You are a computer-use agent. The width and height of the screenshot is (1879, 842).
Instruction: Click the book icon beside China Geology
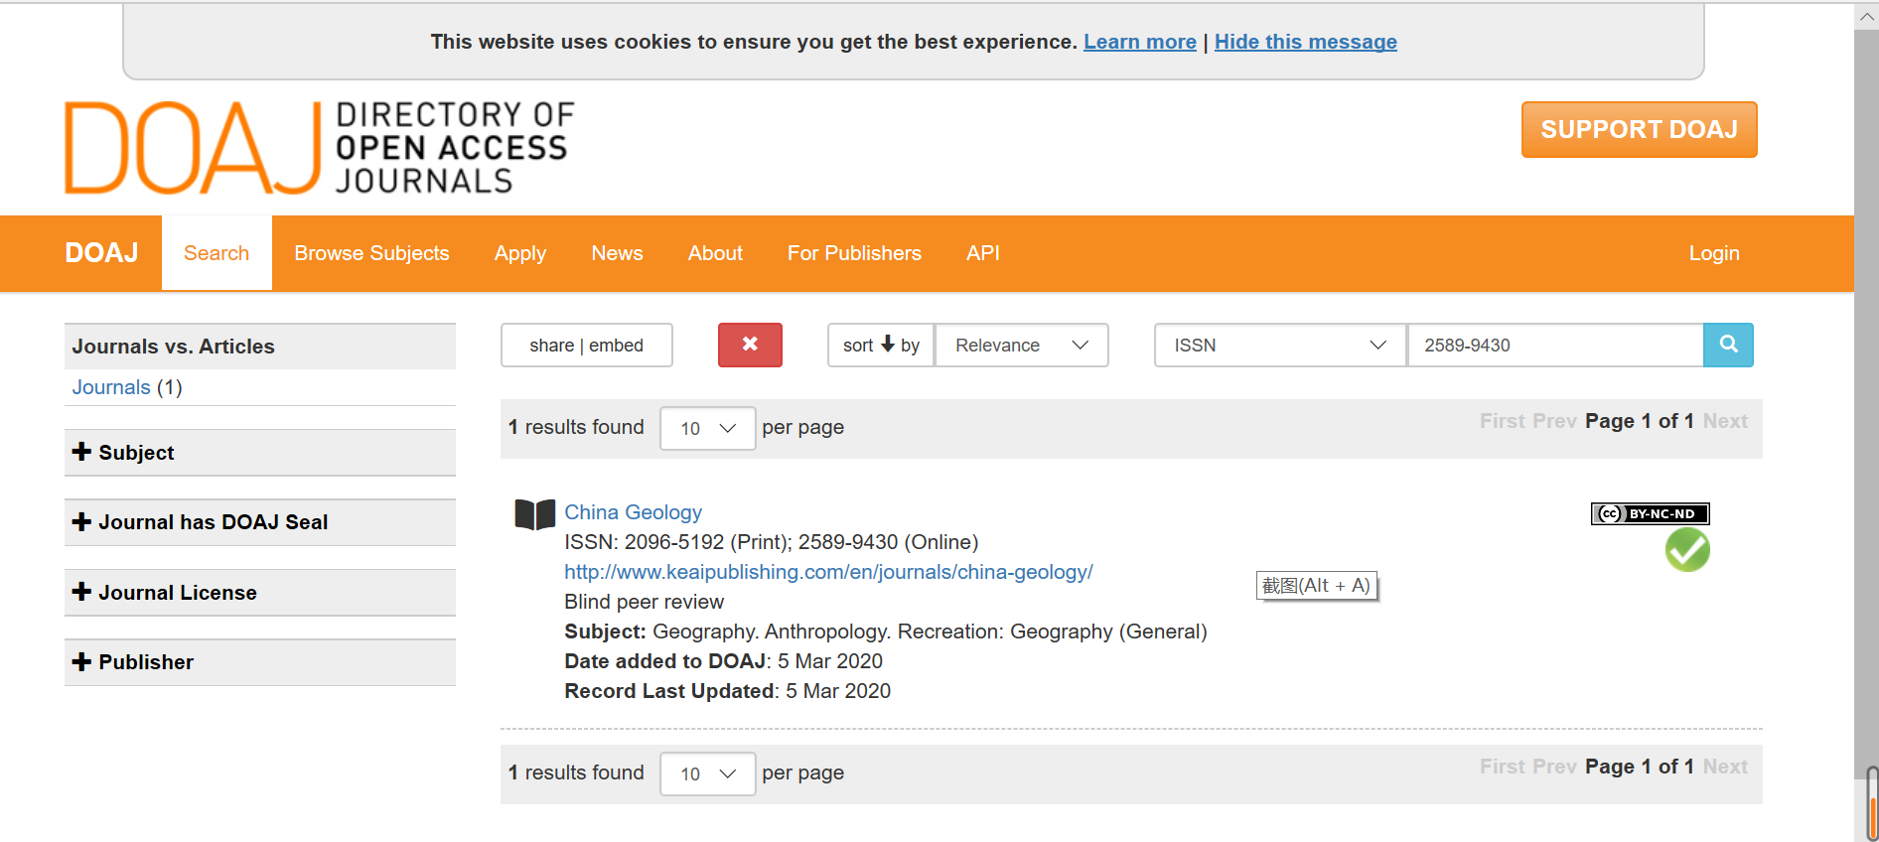tap(534, 514)
